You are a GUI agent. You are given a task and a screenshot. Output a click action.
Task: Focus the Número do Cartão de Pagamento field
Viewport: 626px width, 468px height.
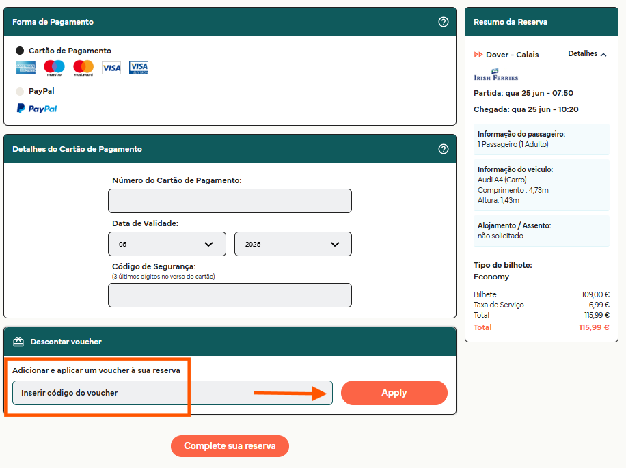pos(230,201)
